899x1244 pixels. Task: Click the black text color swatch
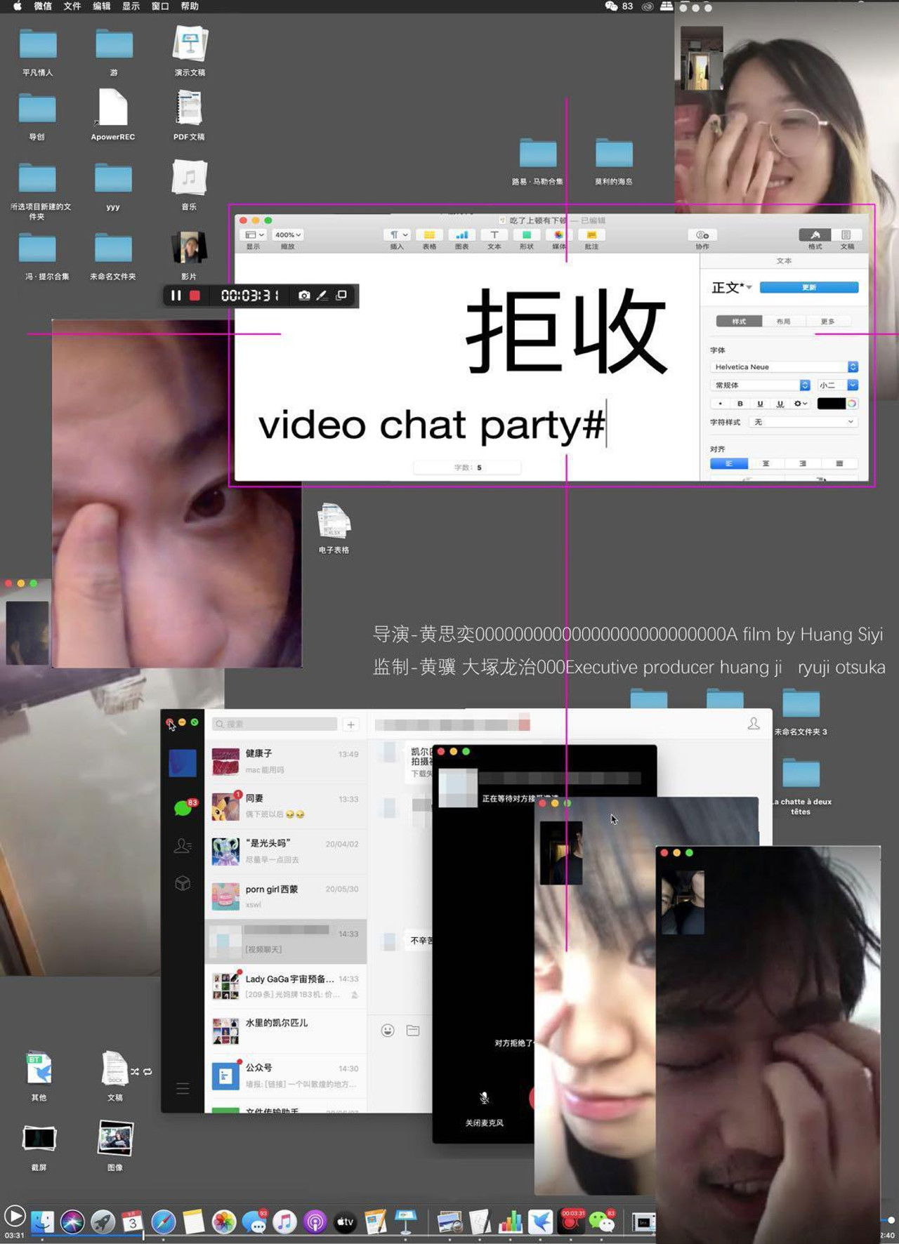830,404
